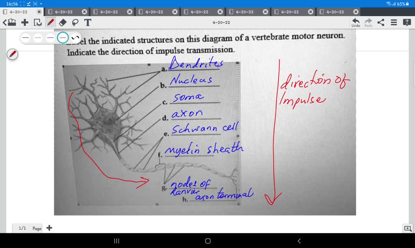
Task: Click the zoom control at bottom right
Action: point(408,229)
